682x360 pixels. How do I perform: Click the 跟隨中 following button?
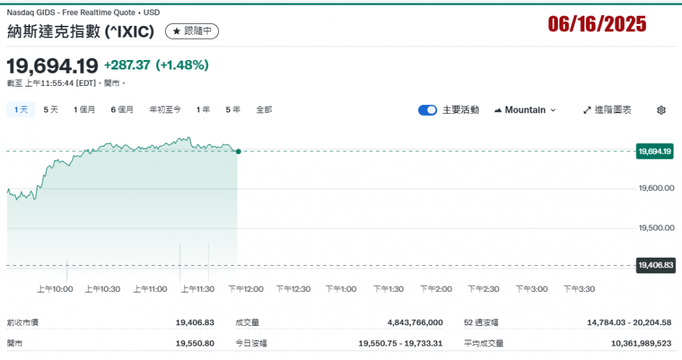point(192,31)
